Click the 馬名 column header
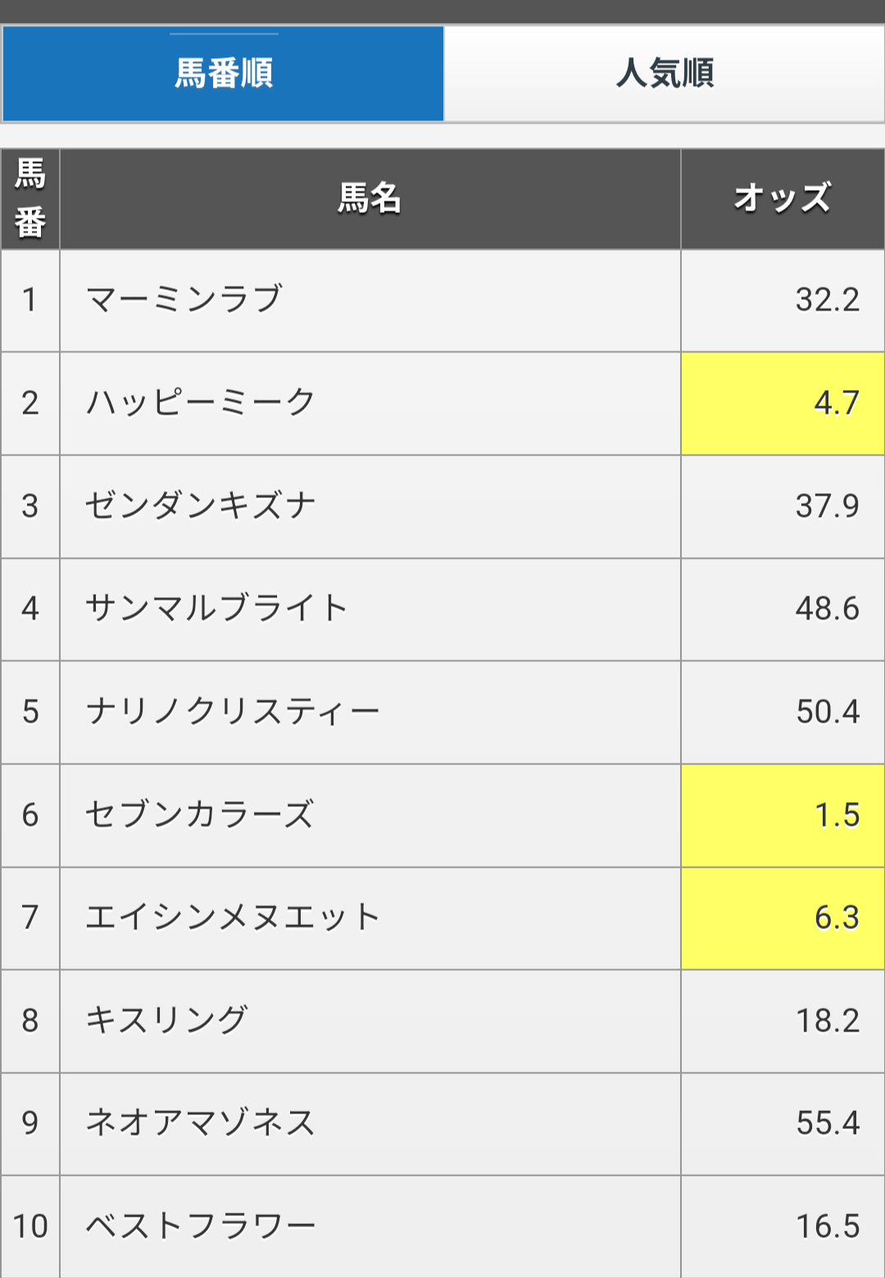Viewport: 885px width, 1278px height. coord(370,199)
